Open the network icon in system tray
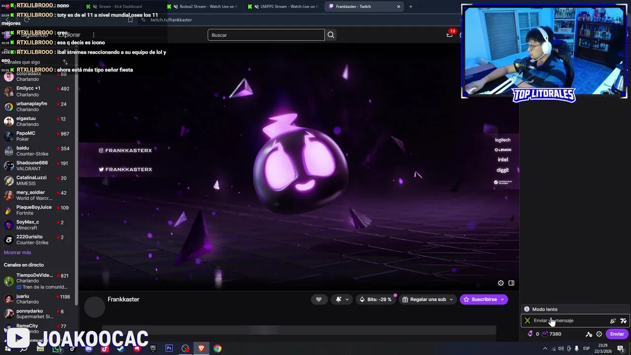This screenshot has height=355, width=631. point(553,349)
